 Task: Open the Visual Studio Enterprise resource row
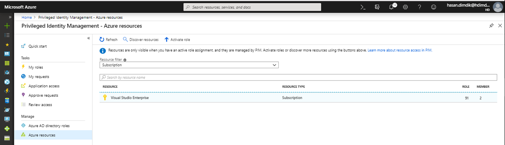coord(298,98)
